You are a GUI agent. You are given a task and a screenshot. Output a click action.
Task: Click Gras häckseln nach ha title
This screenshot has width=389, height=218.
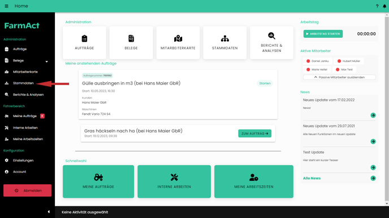click(x=133, y=131)
